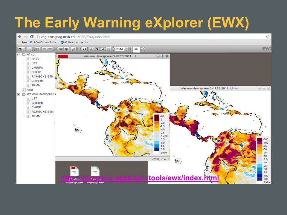Step to next month after Jul
The height and width of the screenshot is (215, 287).
(x=144, y=49)
